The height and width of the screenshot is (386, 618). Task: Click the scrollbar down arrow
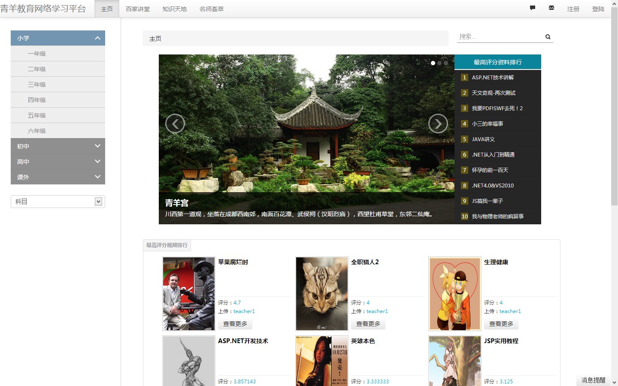coord(614,382)
